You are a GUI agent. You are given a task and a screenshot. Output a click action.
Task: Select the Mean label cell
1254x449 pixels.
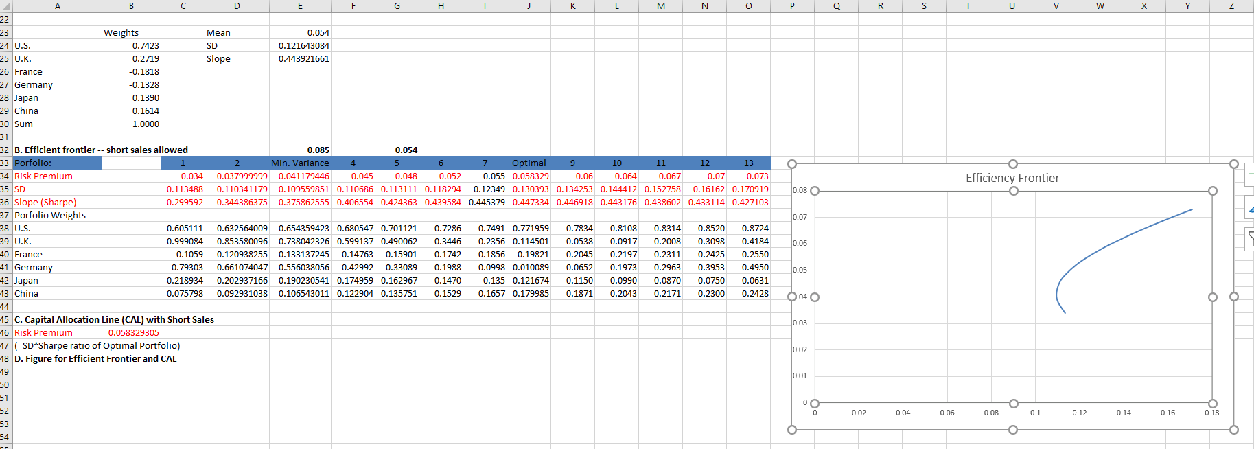click(x=237, y=32)
